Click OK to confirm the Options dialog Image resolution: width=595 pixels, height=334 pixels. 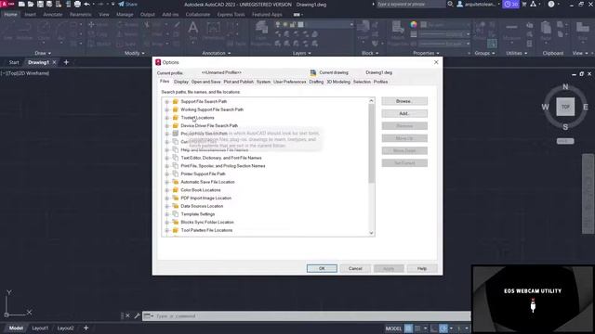click(322, 268)
